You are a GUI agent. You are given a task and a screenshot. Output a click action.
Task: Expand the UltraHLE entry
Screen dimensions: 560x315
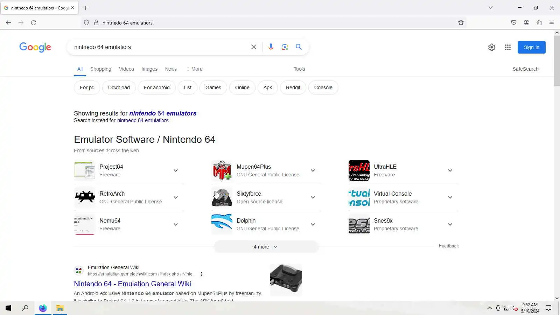(450, 170)
